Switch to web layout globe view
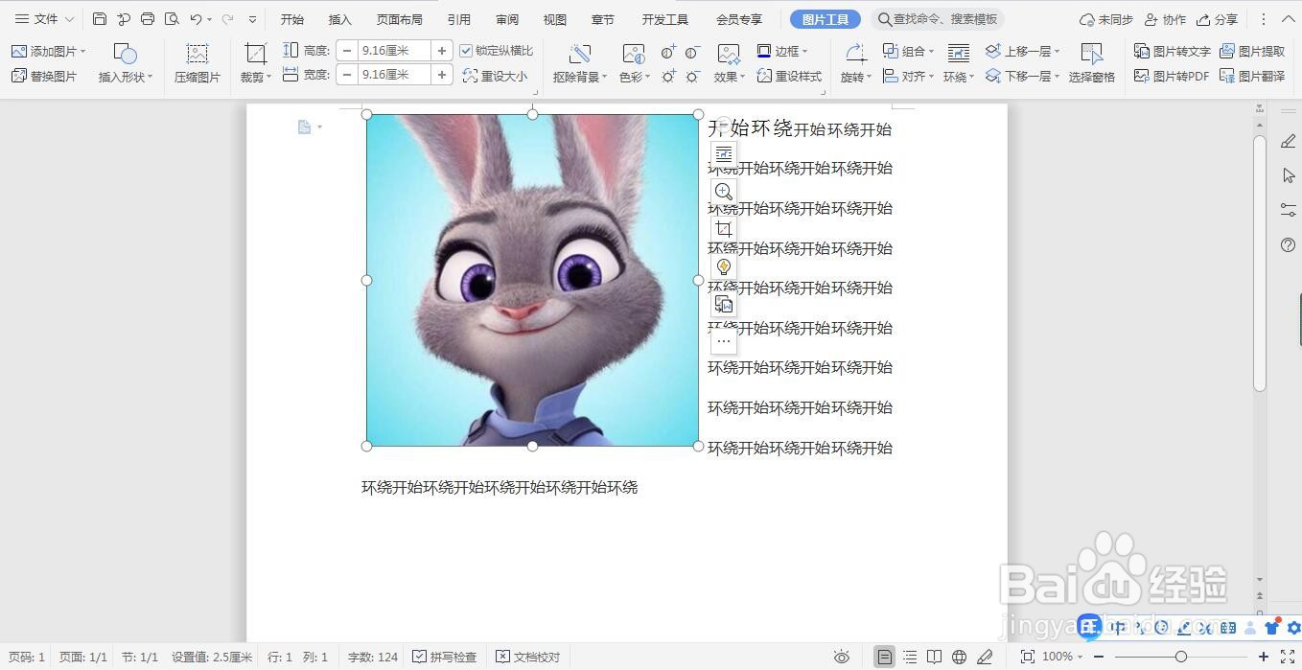Image resolution: width=1302 pixels, height=670 pixels. pos(960,657)
